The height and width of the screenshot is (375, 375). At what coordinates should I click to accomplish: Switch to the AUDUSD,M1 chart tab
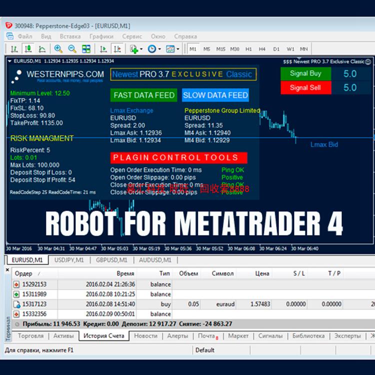click(155, 260)
